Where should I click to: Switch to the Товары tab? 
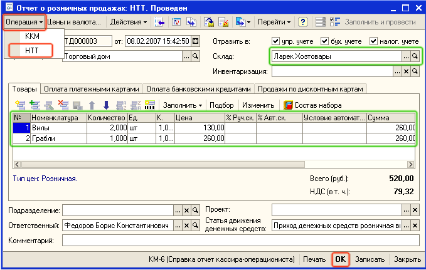[24, 89]
